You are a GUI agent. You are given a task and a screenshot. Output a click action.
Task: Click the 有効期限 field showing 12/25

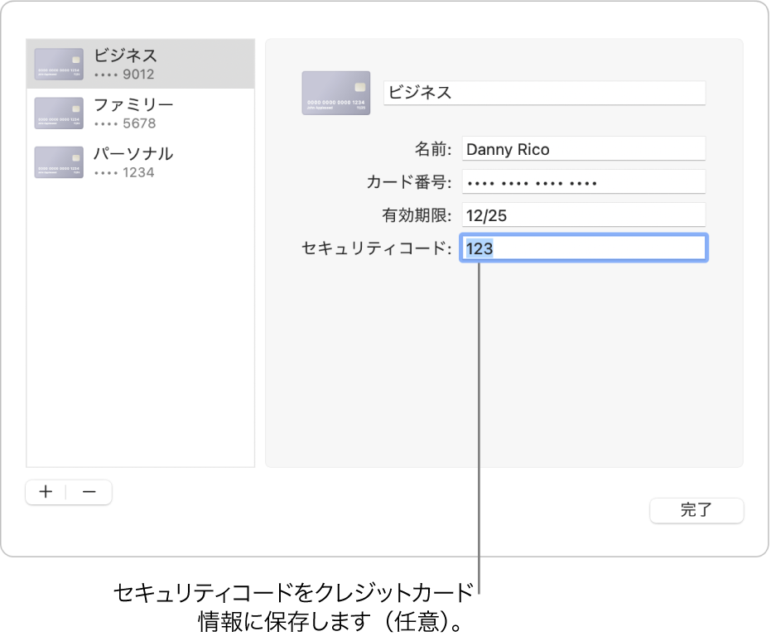coord(583,215)
